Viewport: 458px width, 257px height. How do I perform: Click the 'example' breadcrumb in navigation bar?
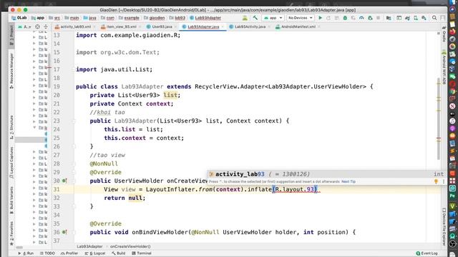[129, 18]
